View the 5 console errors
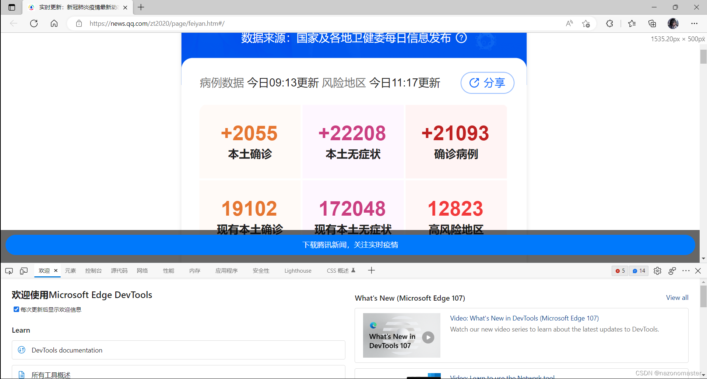This screenshot has height=379, width=707. point(620,270)
